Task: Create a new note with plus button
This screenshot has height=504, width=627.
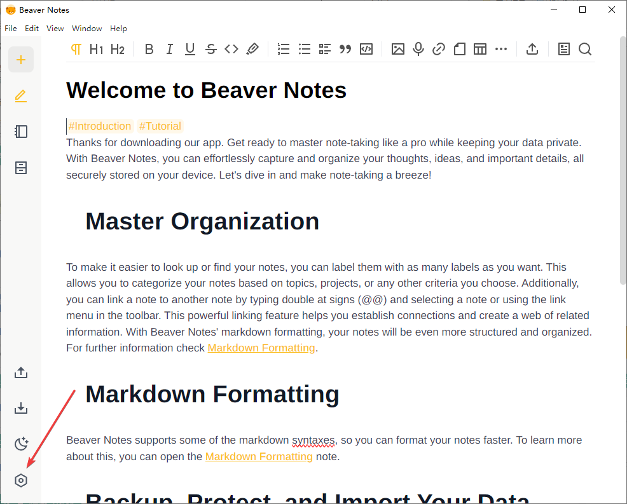Action: tap(21, 60)
